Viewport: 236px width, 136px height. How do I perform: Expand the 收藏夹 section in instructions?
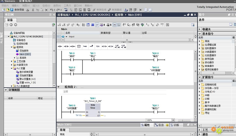point(199,29)
